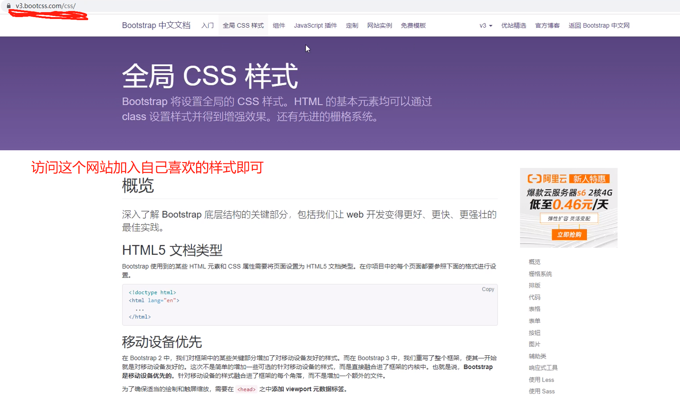Image resolution: width=680 pixels, height=397 pixels.
Task: Click the <html lang="en"> code line
Action: 154,300
